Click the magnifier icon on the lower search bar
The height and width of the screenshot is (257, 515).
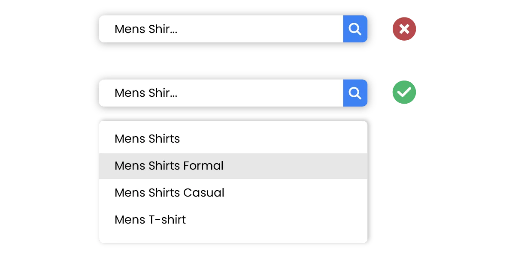(x=355, y=93)
